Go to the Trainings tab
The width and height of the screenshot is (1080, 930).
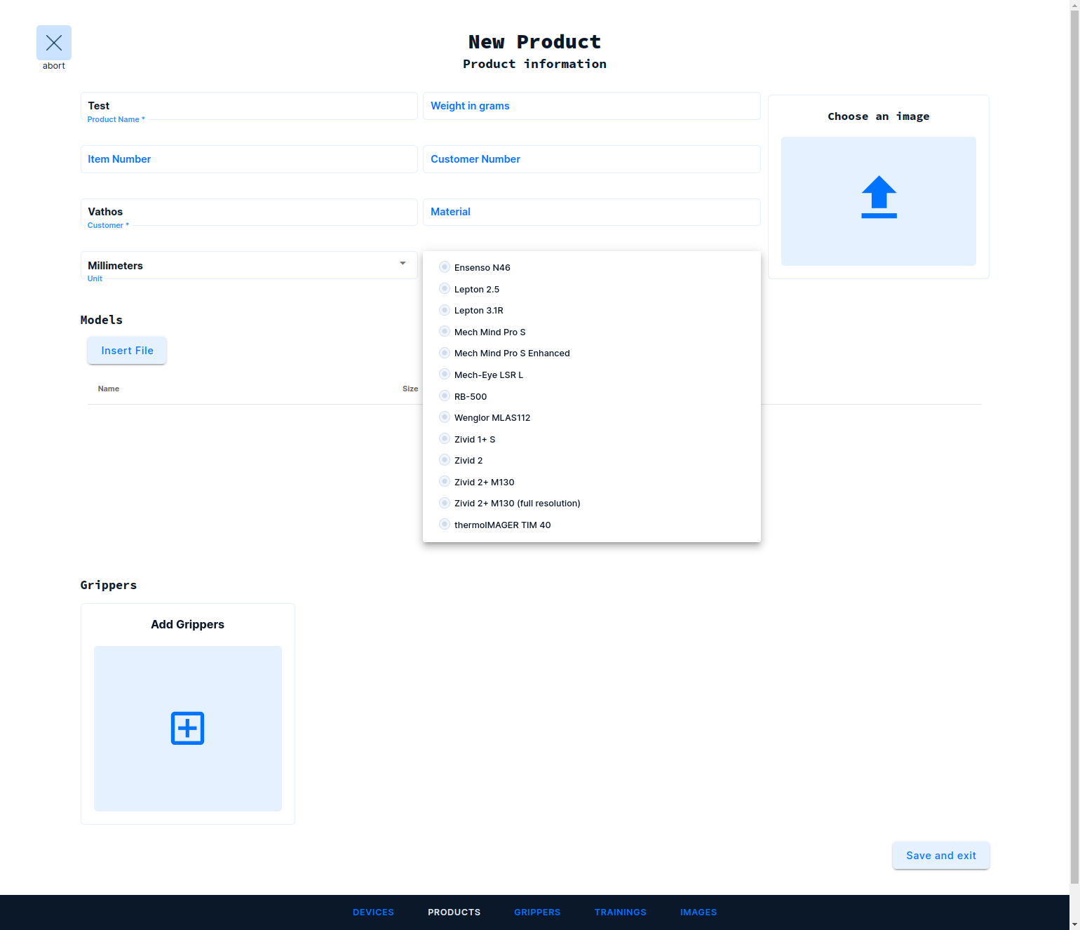point(620,912)
